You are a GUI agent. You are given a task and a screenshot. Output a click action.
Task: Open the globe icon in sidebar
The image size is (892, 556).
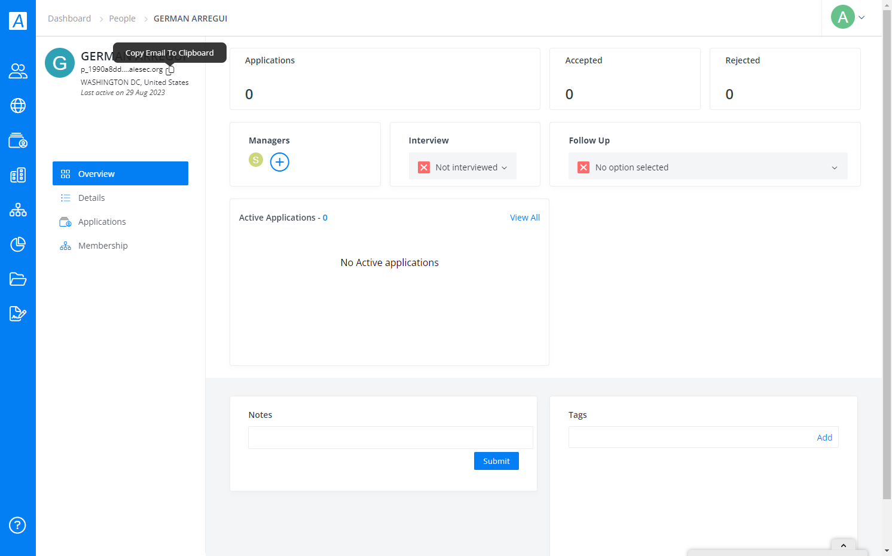pyautogui.click(x=18, y=106)
